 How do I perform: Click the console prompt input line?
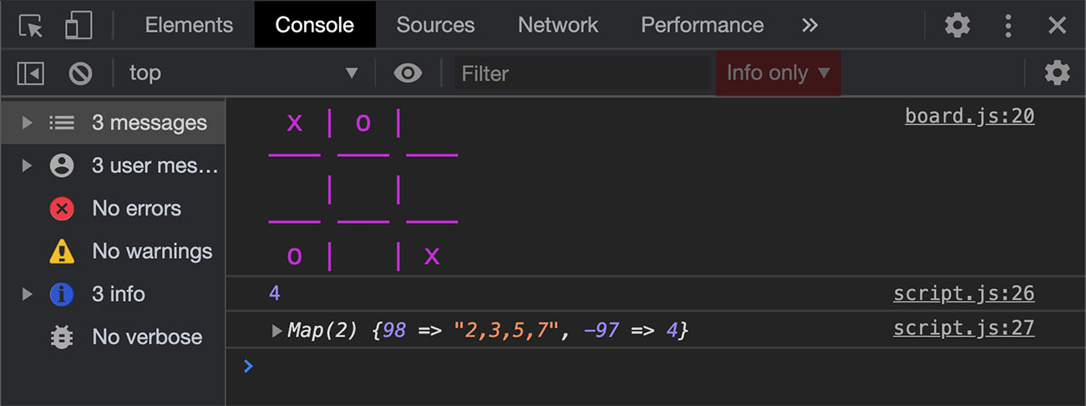pos(656,366)
